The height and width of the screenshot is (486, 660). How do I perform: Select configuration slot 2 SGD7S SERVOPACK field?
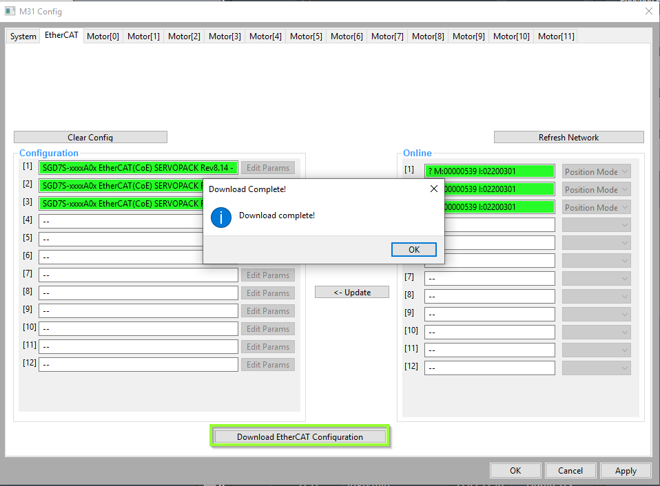(x=121, y=185)
